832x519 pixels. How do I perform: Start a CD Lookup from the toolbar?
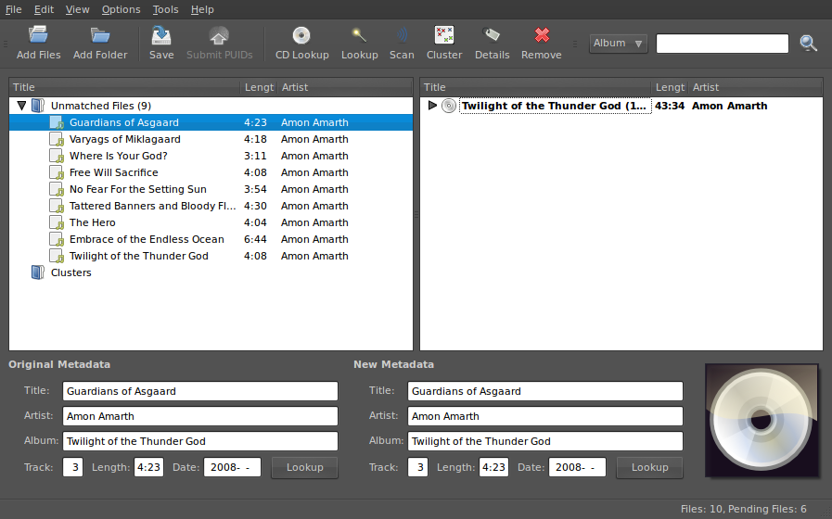(x=301, y=35)
